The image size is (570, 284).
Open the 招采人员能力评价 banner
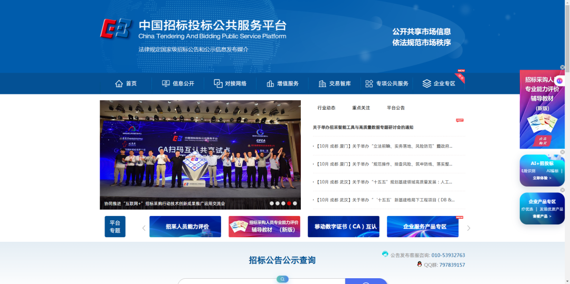coord(185,227)
